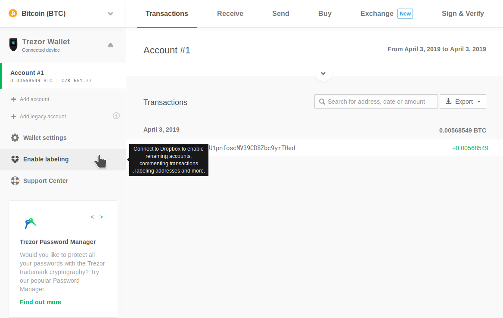This screenshot has width=503, height=318.
Task: Click the plus icon for Add legacy account
Action: (13, 116)
